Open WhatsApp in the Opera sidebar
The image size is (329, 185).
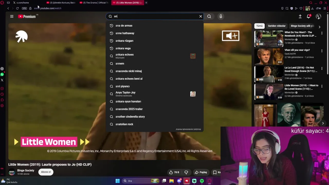pos(2,75)
